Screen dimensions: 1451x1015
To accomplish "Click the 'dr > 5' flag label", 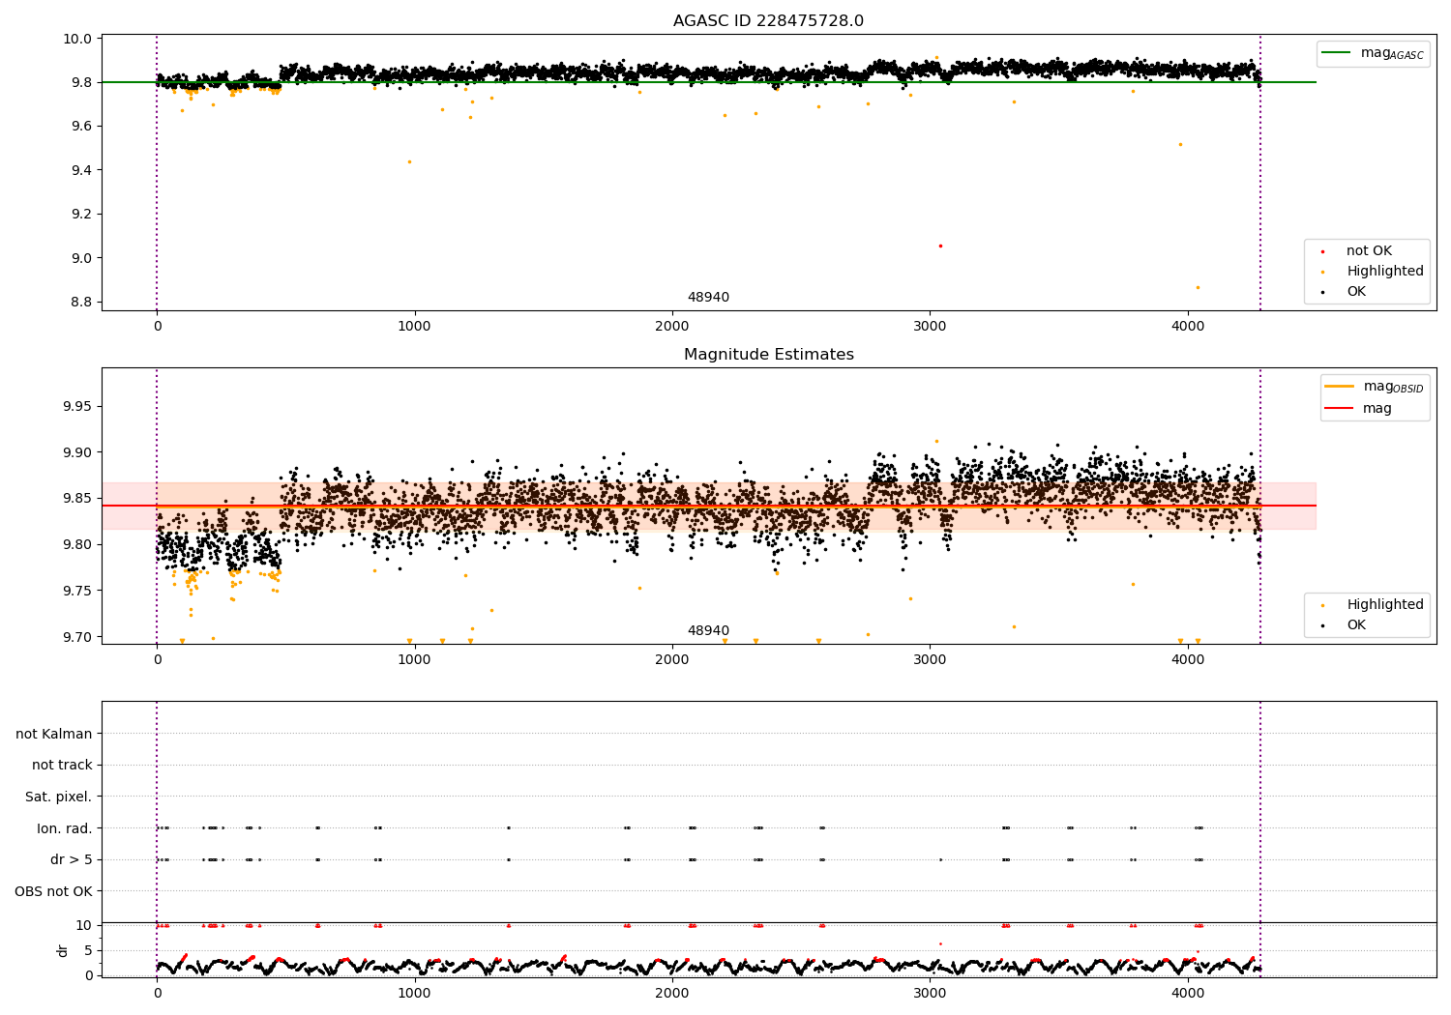I will tap(72, 859).
